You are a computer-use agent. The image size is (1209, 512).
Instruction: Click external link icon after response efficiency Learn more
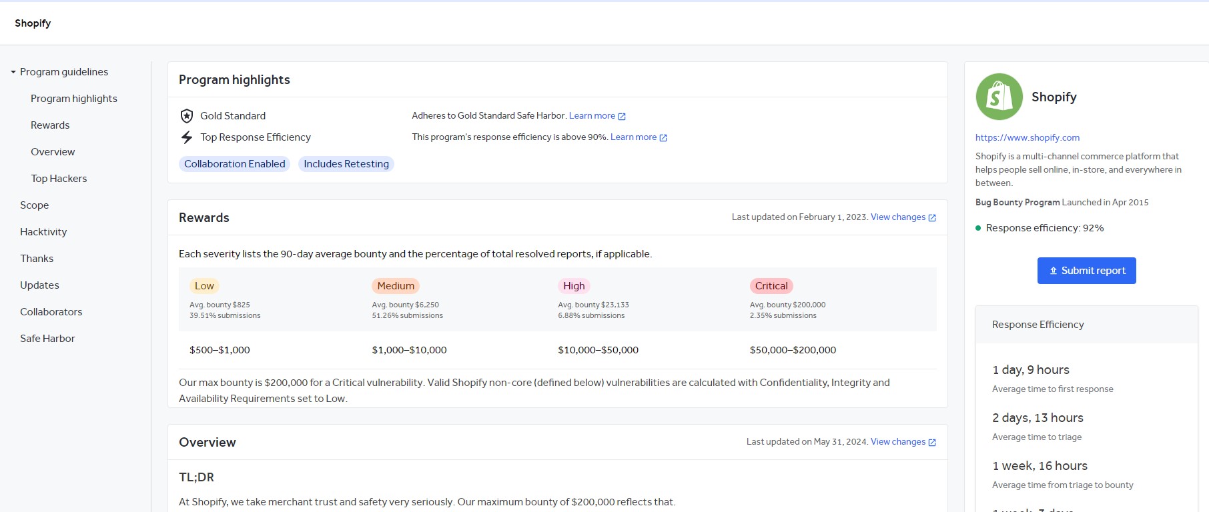coord(663,138)
